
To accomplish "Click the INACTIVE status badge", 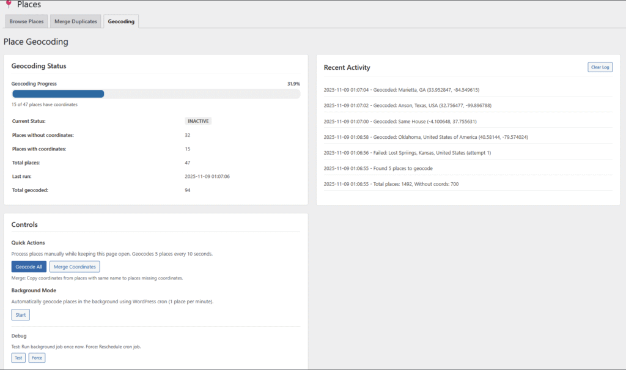I will click(198, 121).
